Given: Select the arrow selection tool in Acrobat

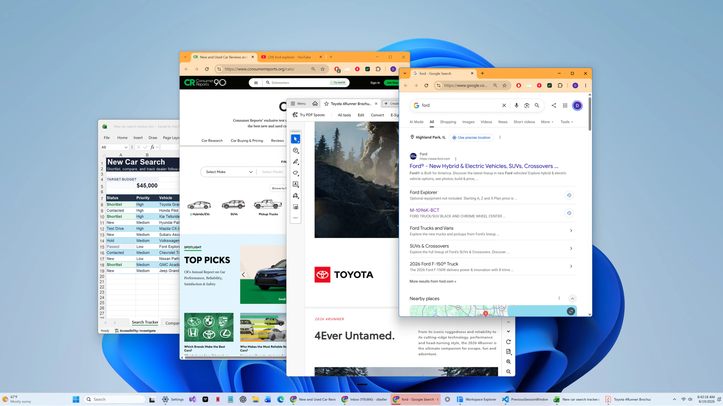Looking at the screenshot, I should 296,139.
